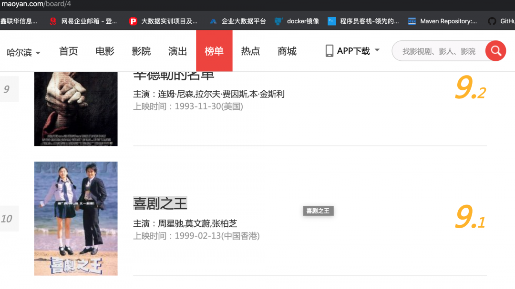Open the 大数据实训项目及 bookmark
Viewport: 515px width, 289px height.
click(164, 21)
